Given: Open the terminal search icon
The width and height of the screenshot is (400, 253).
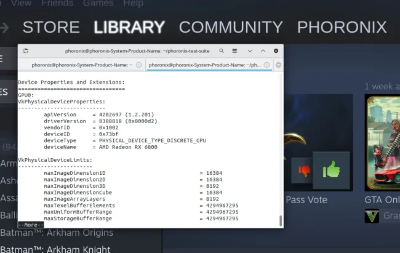Looking at the screenshot, I should point(222,51).
